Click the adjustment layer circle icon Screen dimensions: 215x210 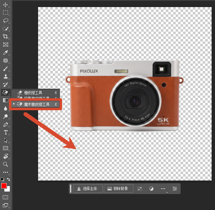click(151, 189)
